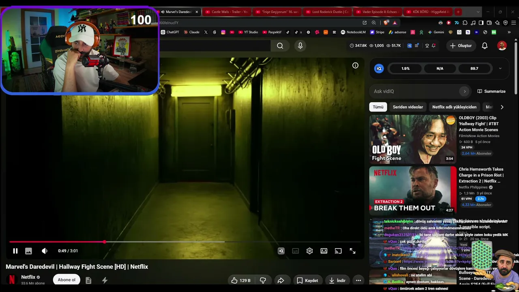Open the YouTube account avatar menu
The height and width of the screenshot is (292, 519).
[502, 46]
